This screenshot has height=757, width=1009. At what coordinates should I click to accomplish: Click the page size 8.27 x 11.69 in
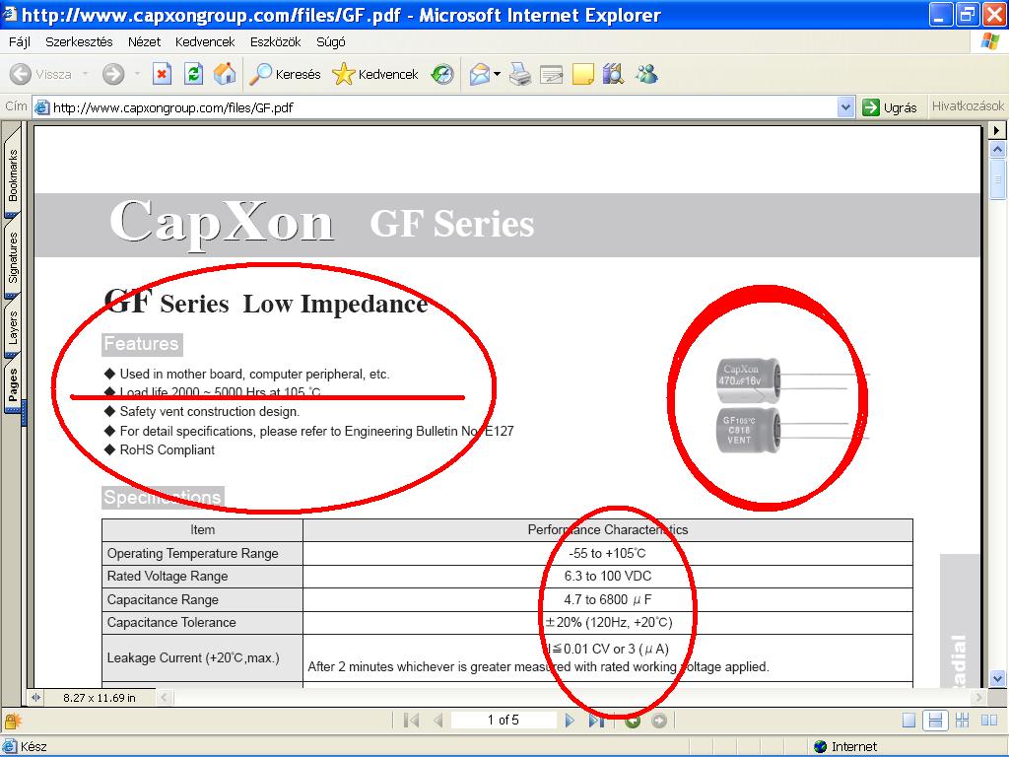[x=100, y=698]
